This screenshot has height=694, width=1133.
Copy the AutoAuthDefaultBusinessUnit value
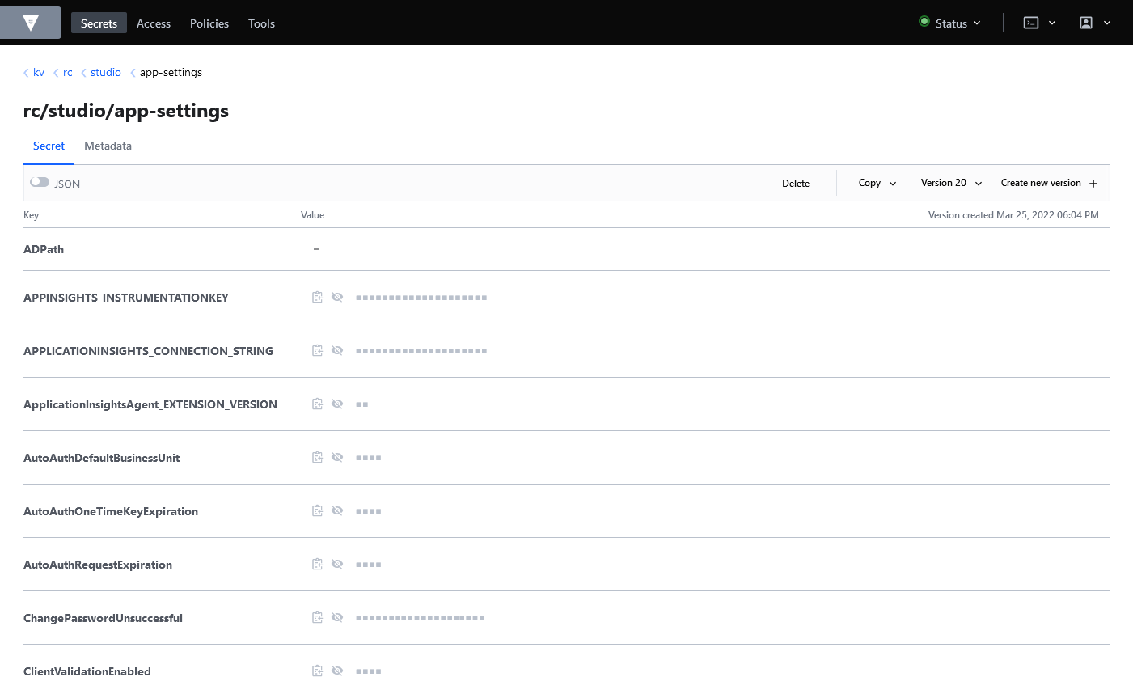(x=317, y=458)
